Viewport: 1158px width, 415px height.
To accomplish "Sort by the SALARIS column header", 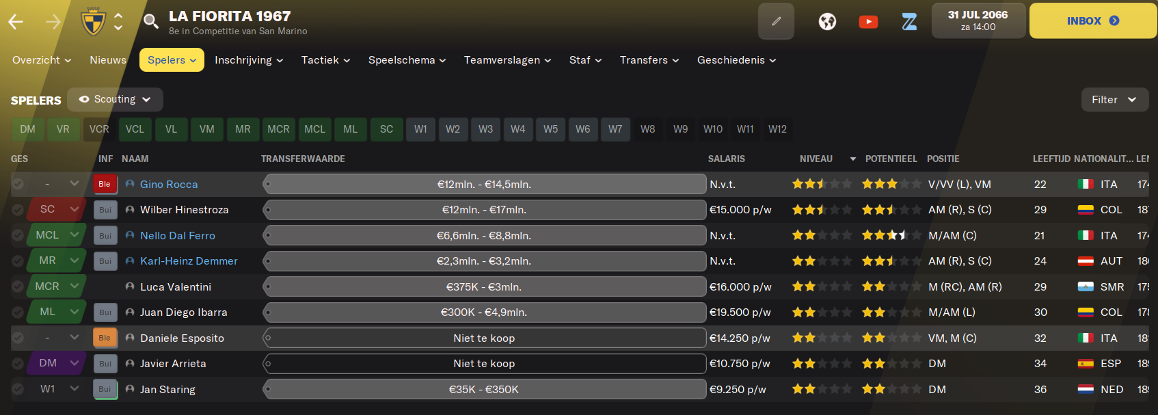I will tap(726, 159).
